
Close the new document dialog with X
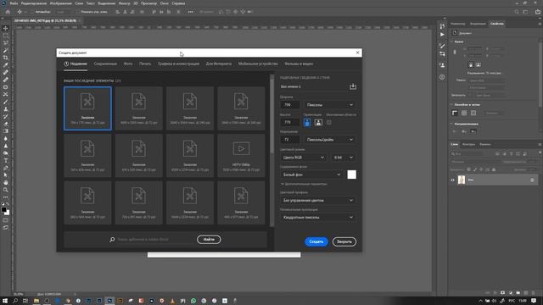pos(358,53)
